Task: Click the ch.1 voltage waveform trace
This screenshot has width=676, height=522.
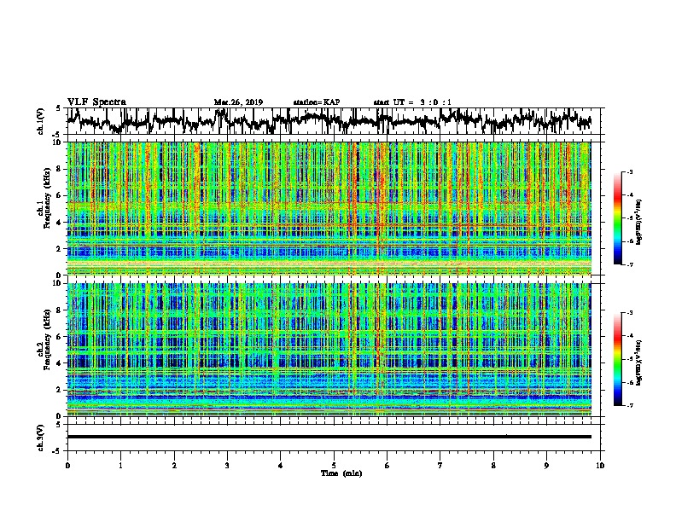Action: click(x=329, y=120)
